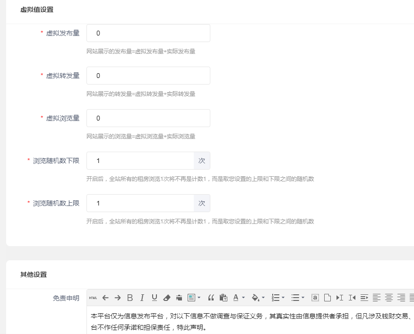Screen dimensions: 414x334
Task: Align text left in the editor
Action: coord(377,298)
